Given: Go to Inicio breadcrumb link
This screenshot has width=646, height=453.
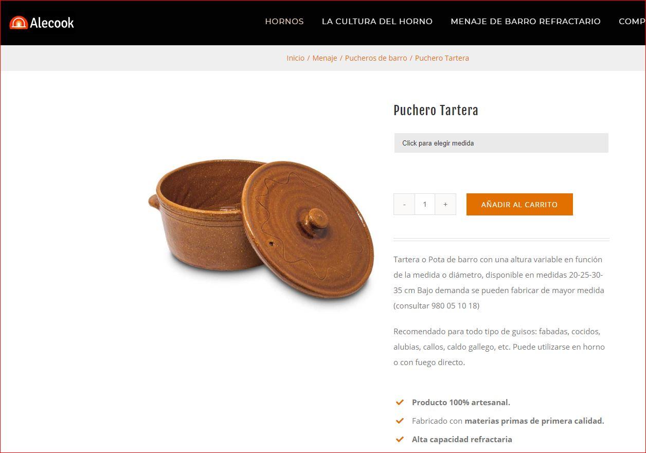Looking at the screenshot, I should (x=295, y=58).
